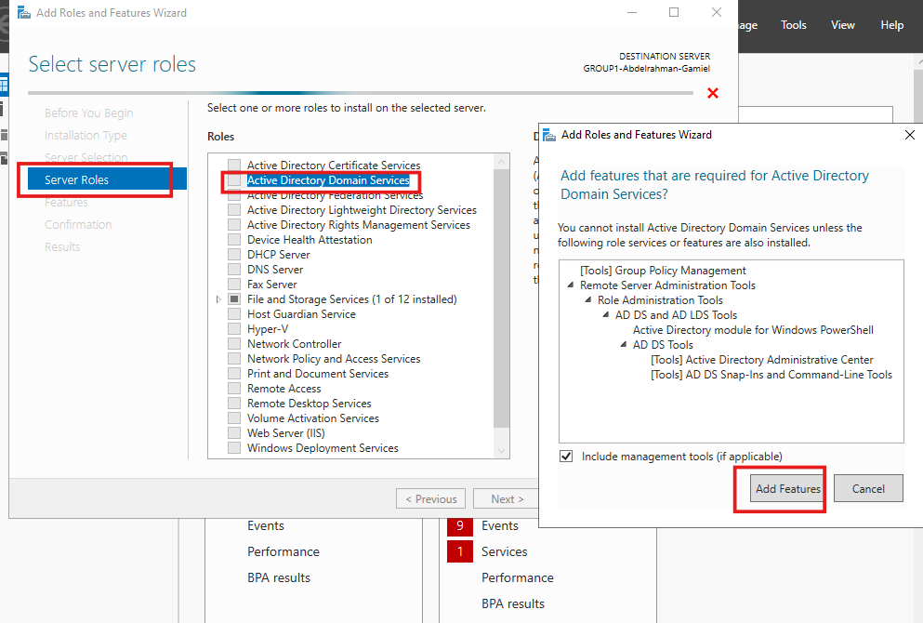Click the wizard icon in dialog title bar
This screenshot has height=623, width=923.
[549, 135]
